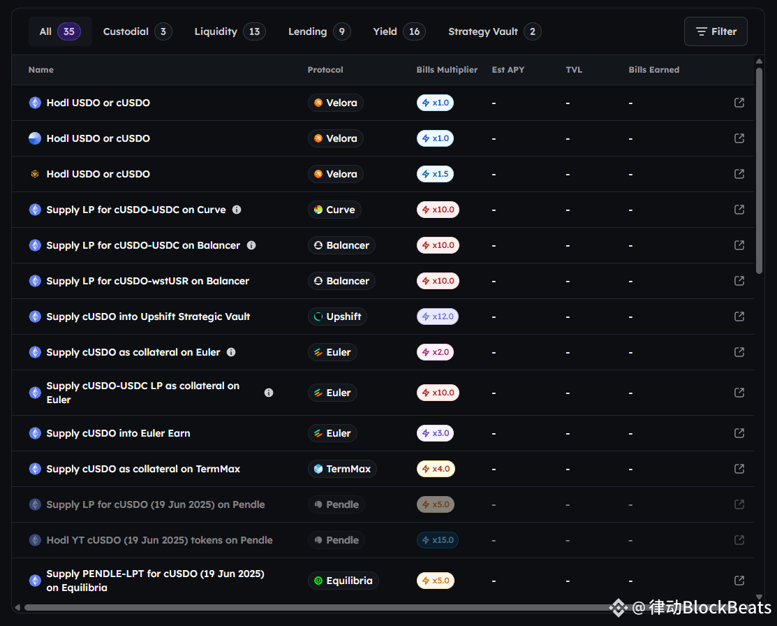The width and height of the screenshot is (777, 626).
Task: Switch to the Lending tab
Action: click(x=319, y=31)
